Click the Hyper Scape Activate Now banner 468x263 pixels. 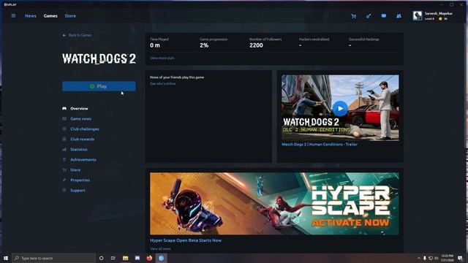click(x=274, y=203)
